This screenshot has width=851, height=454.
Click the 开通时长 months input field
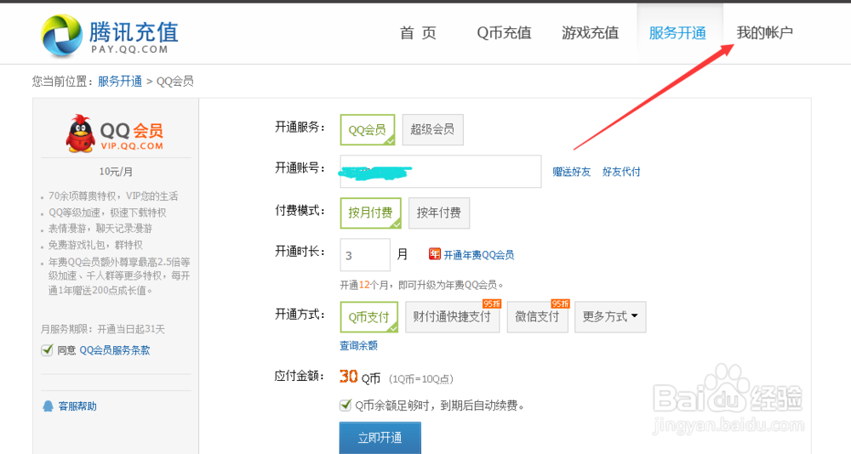(365, 255)
